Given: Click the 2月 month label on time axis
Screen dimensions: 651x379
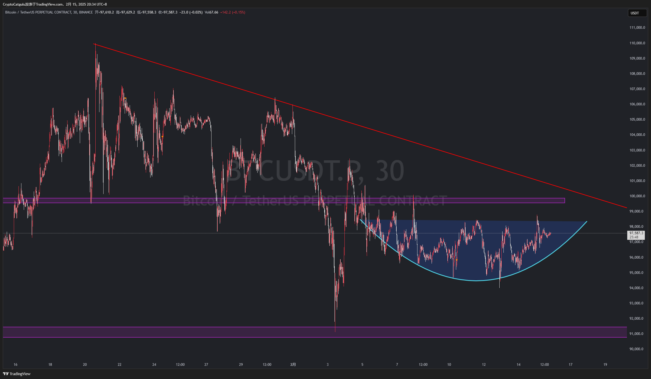Looking at the screenshot, I should [293, 364].
